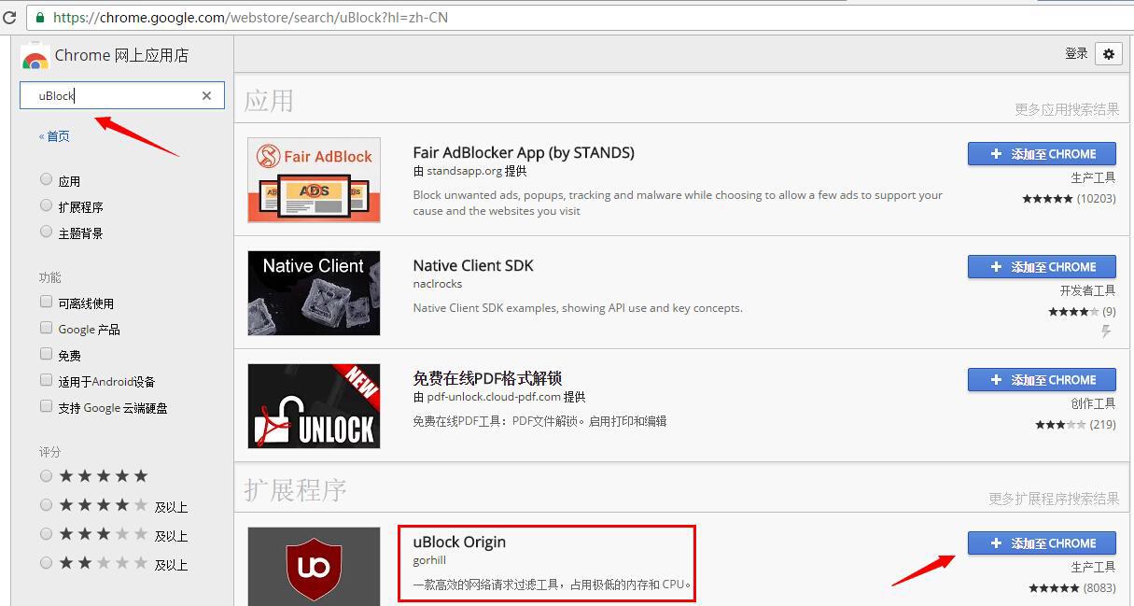The image size is (1134, 606).
Task: Select four stars 及以上 rating filter
Action: [x=47, y=505]
